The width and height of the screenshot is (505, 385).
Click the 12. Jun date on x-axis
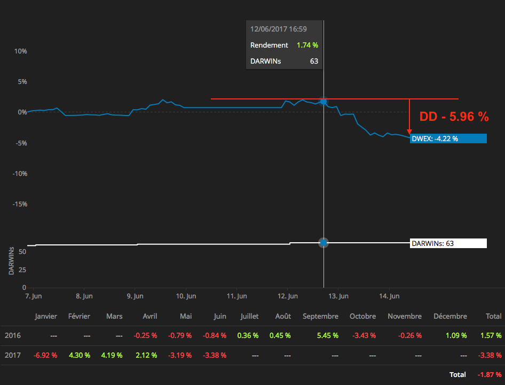(288, 296)
